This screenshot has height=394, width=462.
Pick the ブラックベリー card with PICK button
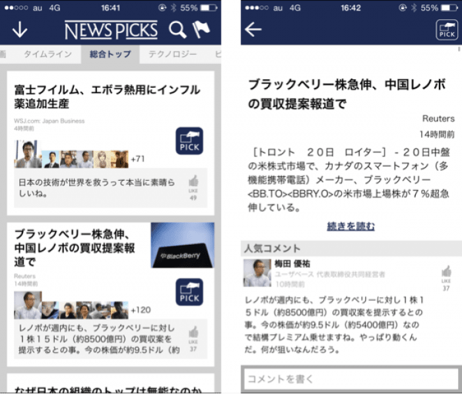click(189, 292)
